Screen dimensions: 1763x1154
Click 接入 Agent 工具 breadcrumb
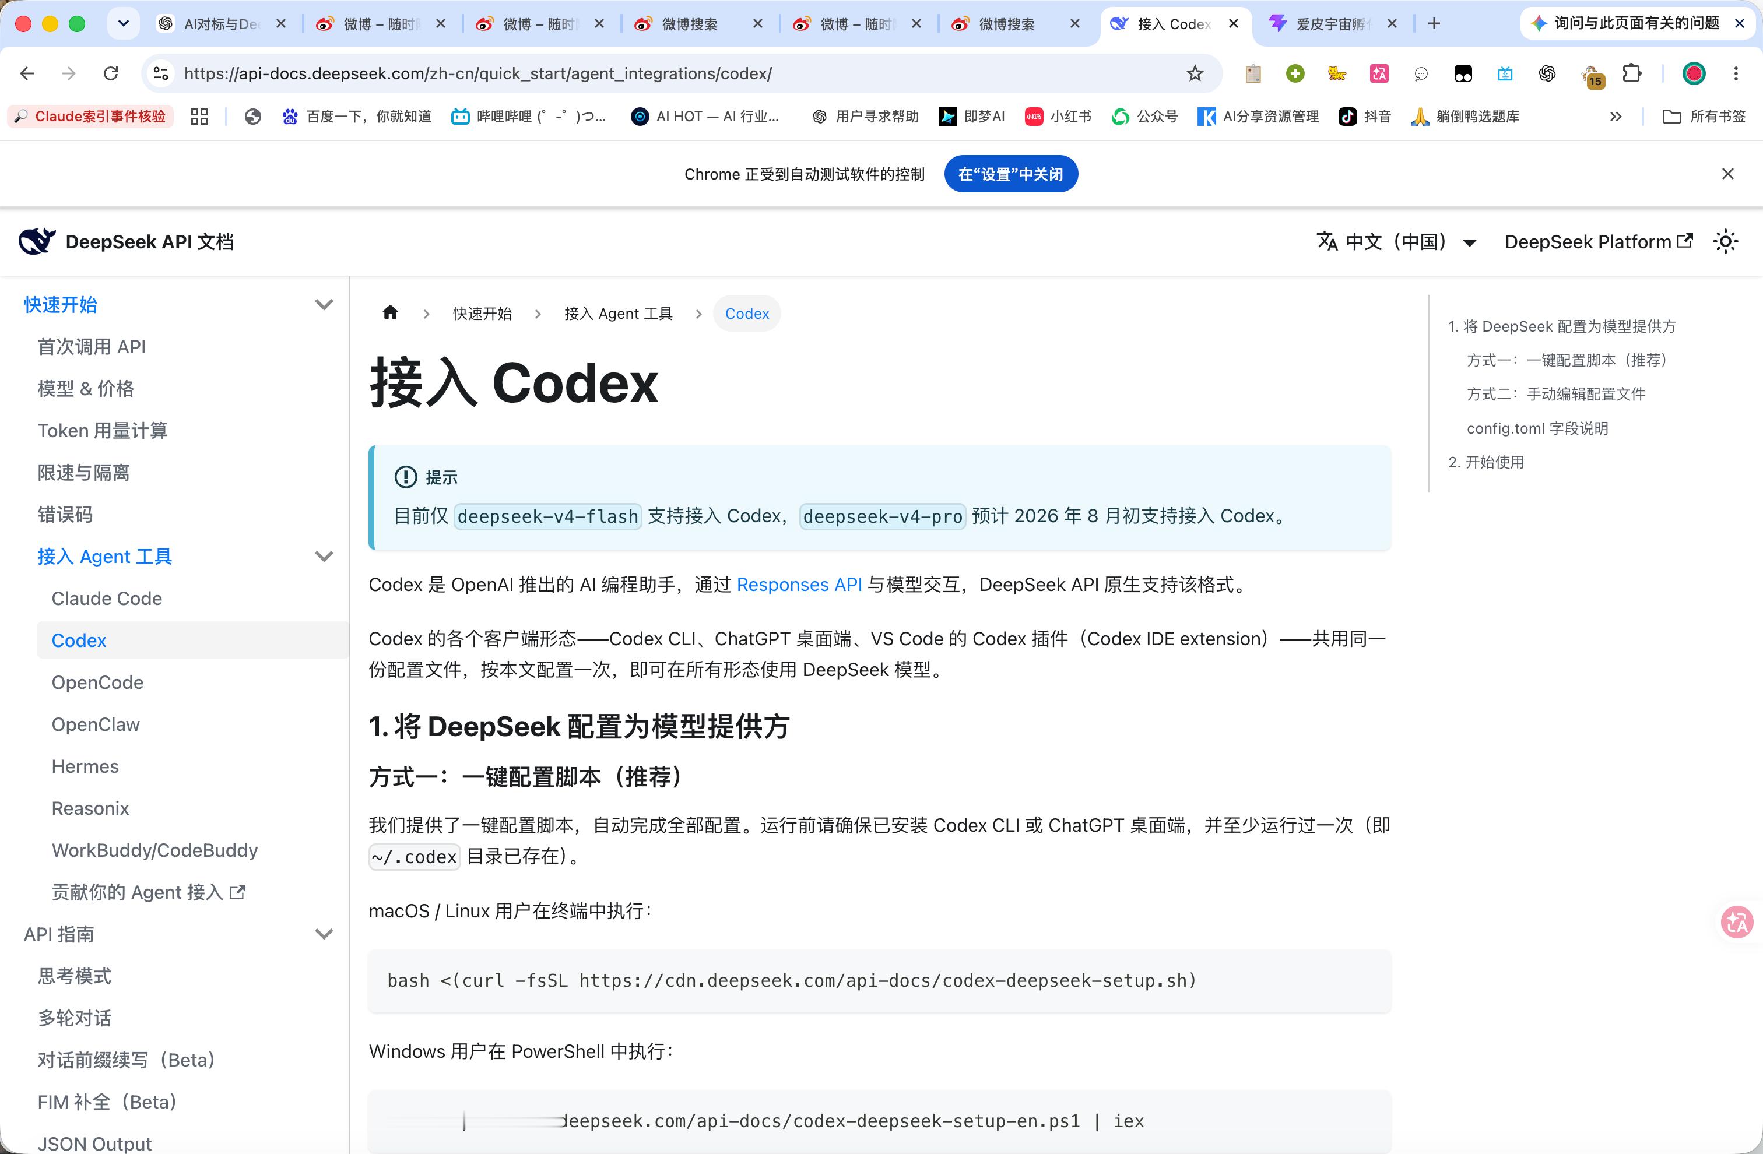[619, 314]
